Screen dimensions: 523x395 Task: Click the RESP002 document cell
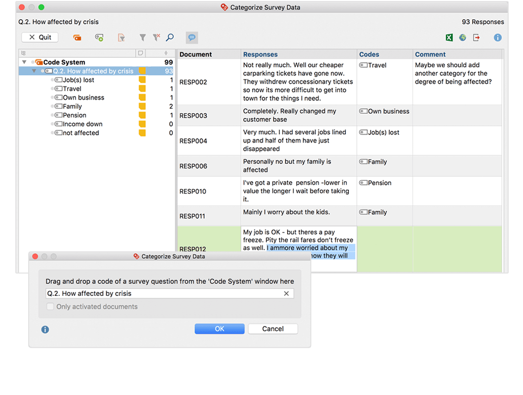[x=209, y=82]
